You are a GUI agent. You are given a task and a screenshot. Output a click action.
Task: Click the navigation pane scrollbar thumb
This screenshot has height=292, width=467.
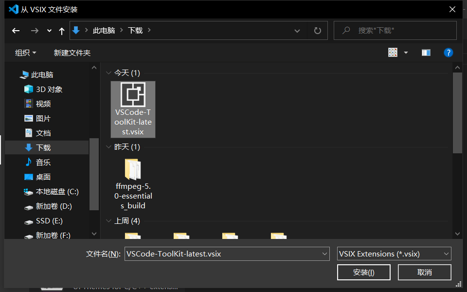(x=94, y=174)
